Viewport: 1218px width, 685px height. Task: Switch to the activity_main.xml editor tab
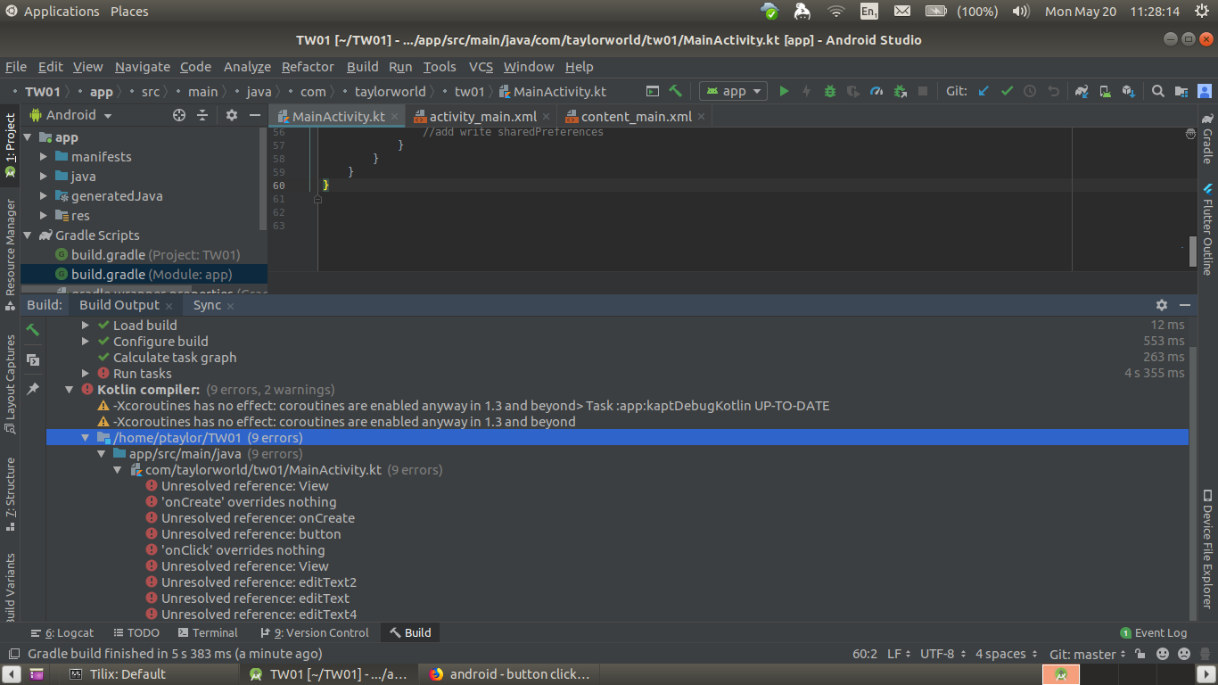pyautogui.click(x=482, y=117)
